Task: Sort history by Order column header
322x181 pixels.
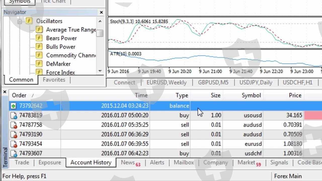Action: tap(19, 95)
